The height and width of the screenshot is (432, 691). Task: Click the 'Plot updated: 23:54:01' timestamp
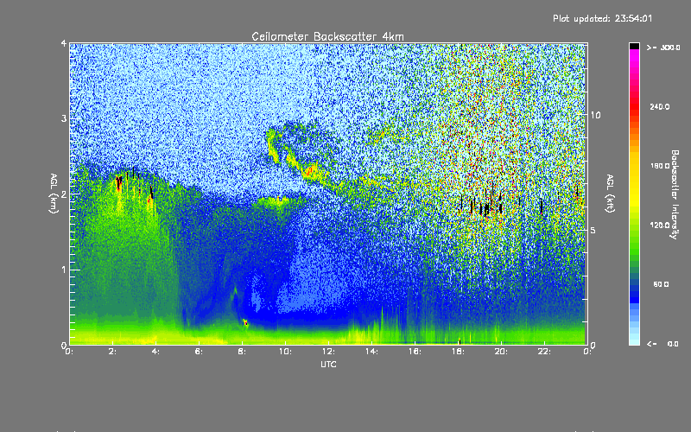602,18
